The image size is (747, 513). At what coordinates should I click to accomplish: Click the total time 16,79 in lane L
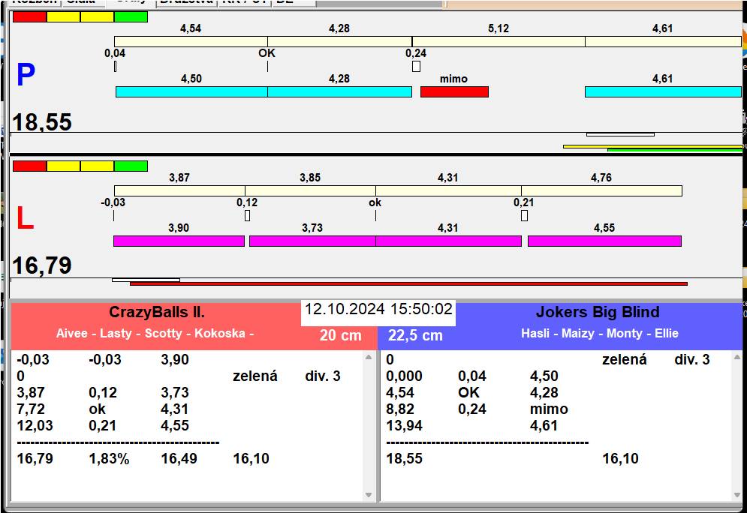tap(42, 265)
